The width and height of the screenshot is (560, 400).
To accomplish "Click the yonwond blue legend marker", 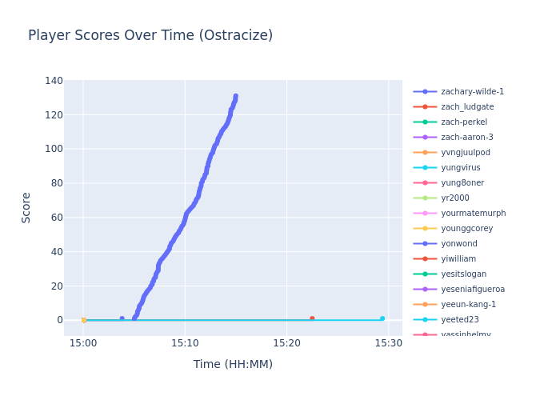I will tap(425, 244).
